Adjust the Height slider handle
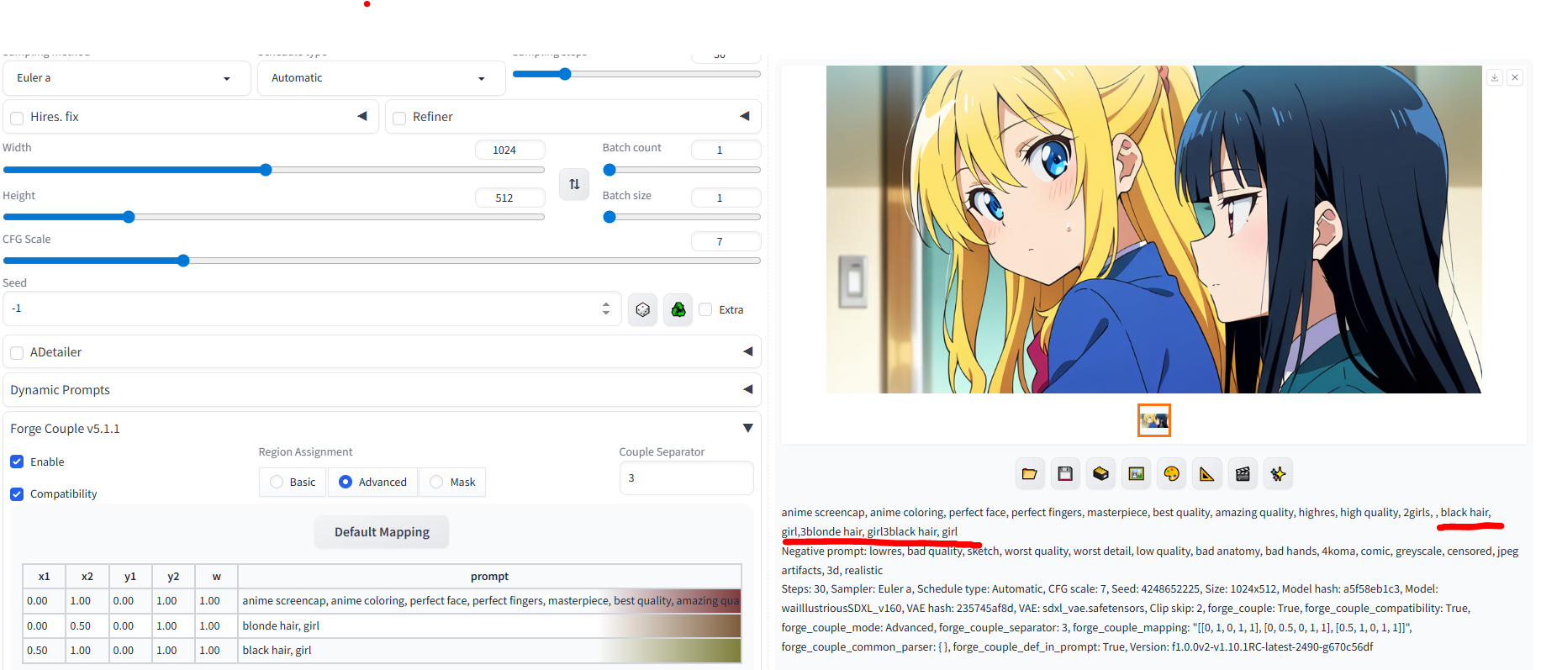 pyautogui.click(x=129, y=217)
